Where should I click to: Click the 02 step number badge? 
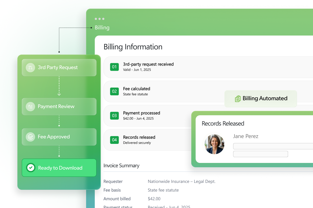tap(114, 91)
